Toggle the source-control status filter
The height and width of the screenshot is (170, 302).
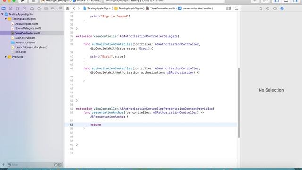click(x=60, y=165)
